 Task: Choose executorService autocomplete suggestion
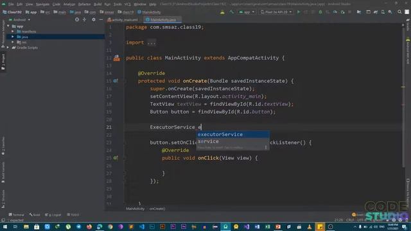click(x=232, y=134)
